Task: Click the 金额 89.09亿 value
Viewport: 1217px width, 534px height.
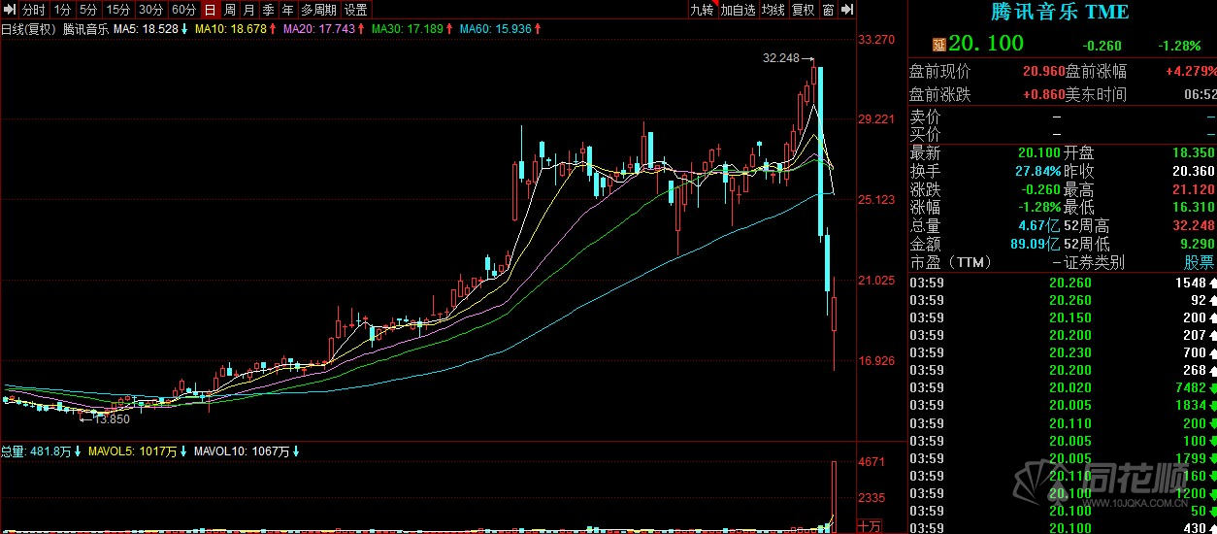Action: point(1037,243)
